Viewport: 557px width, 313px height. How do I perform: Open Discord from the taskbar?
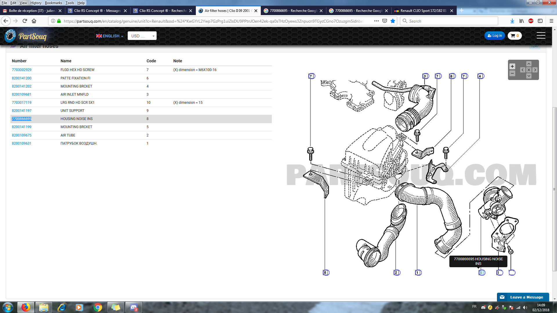point(134,307)
